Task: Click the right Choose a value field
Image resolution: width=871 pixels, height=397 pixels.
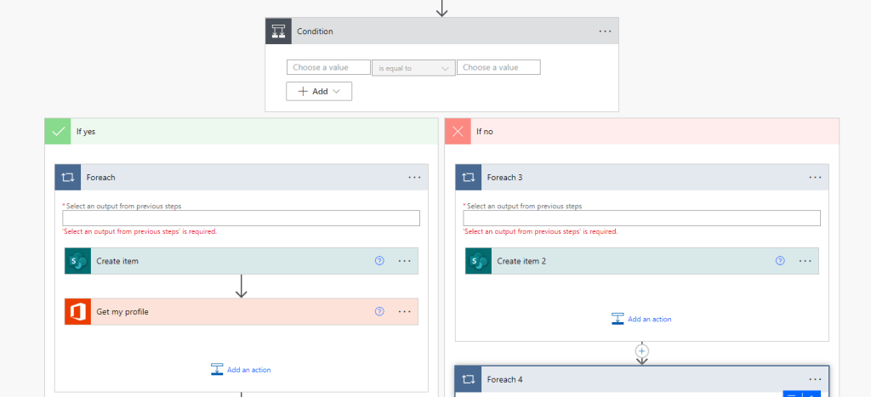Action: pos(498,67)
